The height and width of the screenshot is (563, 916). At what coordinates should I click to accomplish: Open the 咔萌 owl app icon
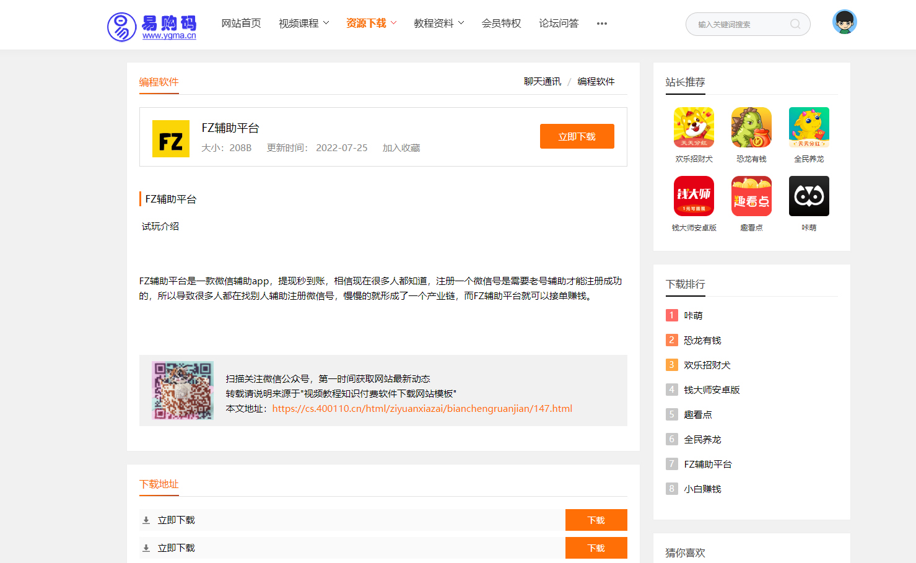coord(809,196)
